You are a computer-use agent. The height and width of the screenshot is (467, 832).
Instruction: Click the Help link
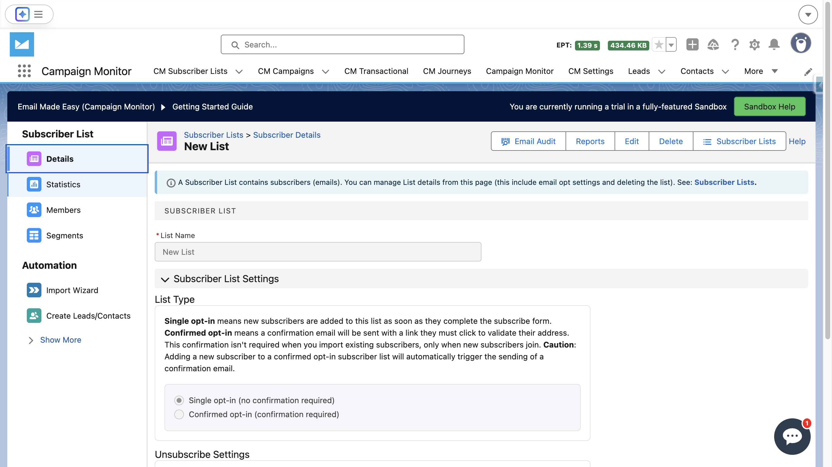[x=797, y=141]
